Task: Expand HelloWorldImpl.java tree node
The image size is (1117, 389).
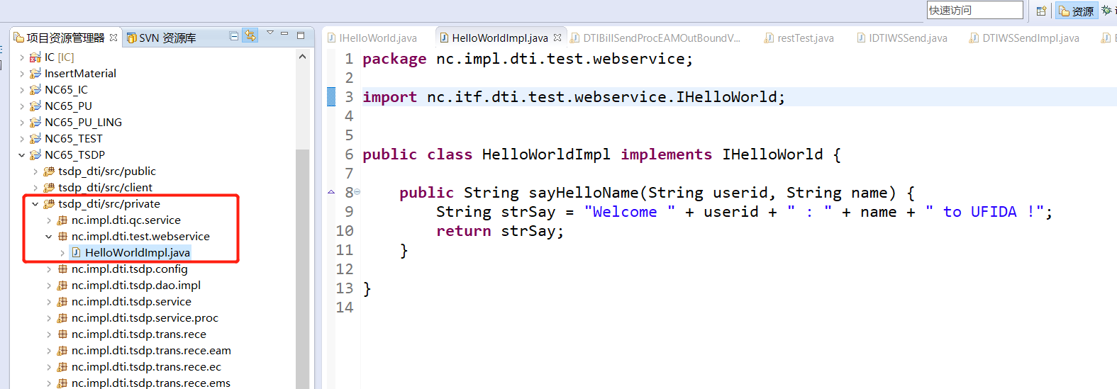Action: [x=62, y=253]
